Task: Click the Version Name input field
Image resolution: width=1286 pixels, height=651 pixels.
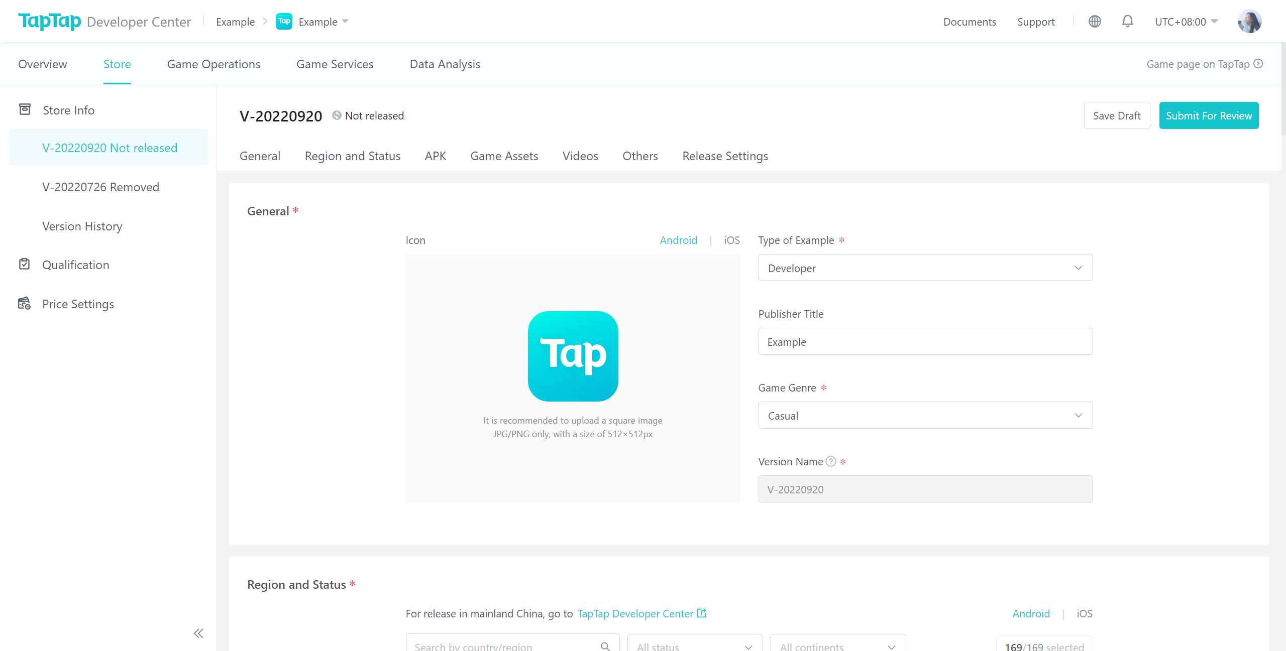Action: tap(925, 489)
